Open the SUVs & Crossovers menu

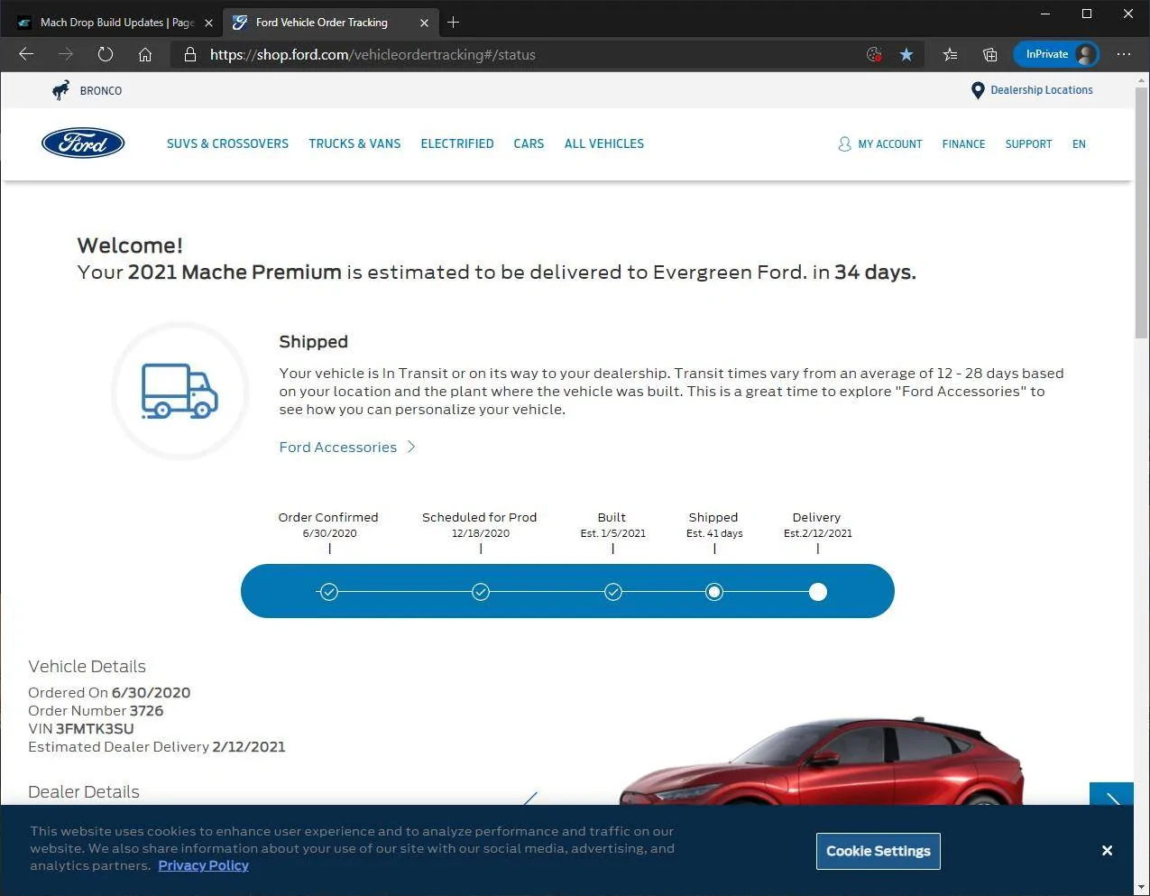(227, 143)
